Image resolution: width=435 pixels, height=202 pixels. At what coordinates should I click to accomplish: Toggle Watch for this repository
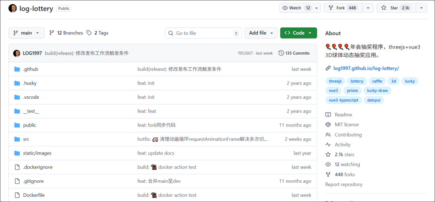(296, 8)
